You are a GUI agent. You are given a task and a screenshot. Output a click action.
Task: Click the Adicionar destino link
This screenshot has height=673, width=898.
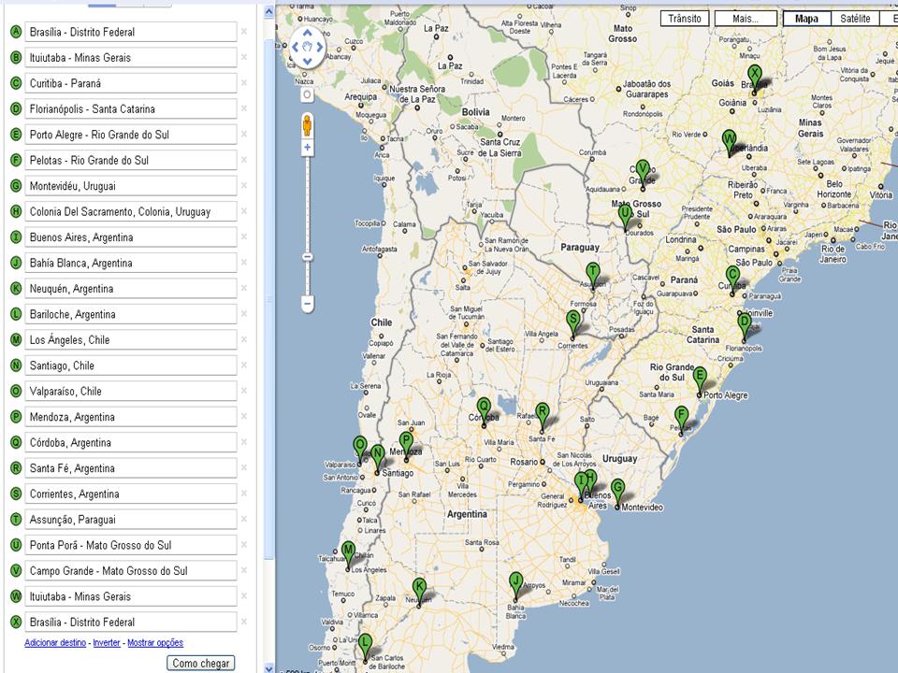pyautogui.click(x=55, y=643)
